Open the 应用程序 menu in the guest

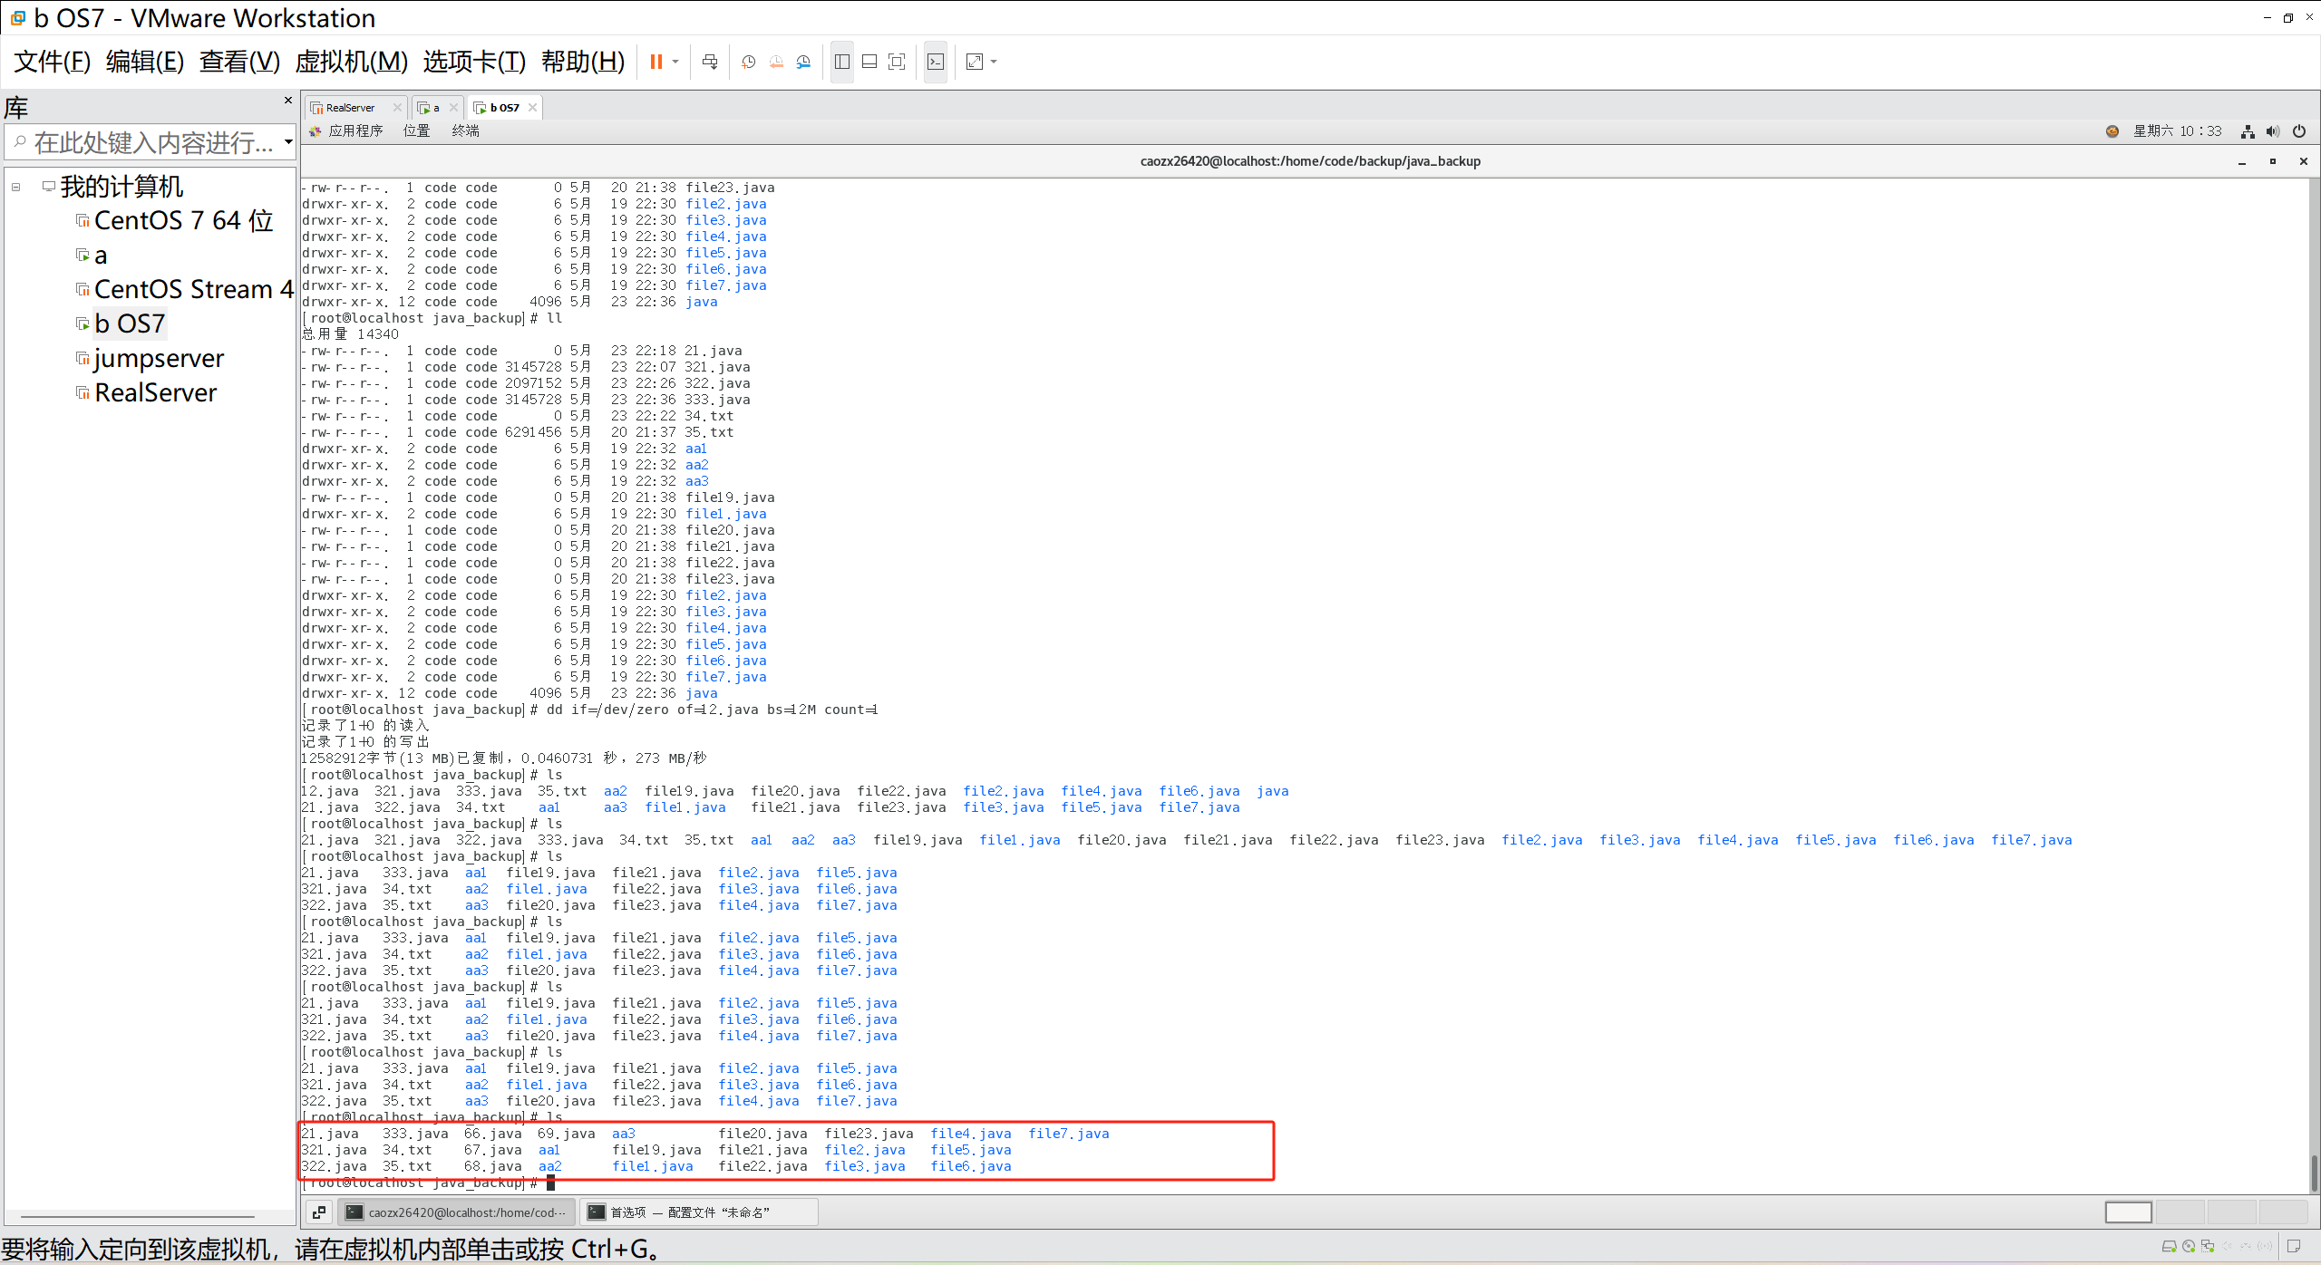354,131
